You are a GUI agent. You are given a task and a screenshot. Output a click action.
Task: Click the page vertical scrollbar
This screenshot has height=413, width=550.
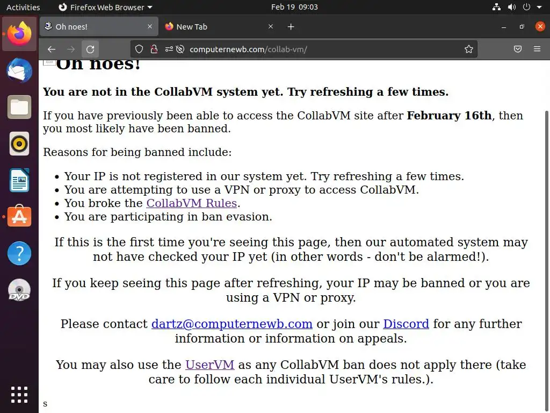[x=547, y=262]
